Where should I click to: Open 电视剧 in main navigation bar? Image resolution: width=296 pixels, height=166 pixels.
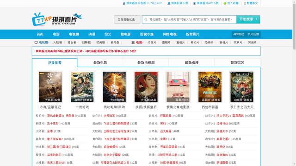tap(74, 34)
